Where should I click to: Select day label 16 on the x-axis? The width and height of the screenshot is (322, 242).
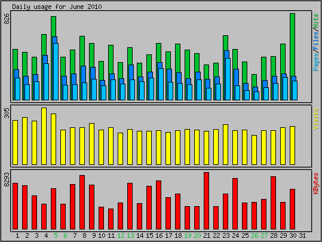159,235
